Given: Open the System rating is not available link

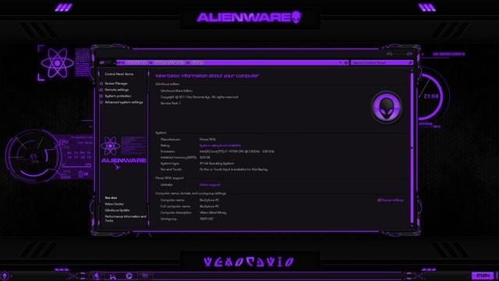Looking at the screenshot, I should pos(220,146).
